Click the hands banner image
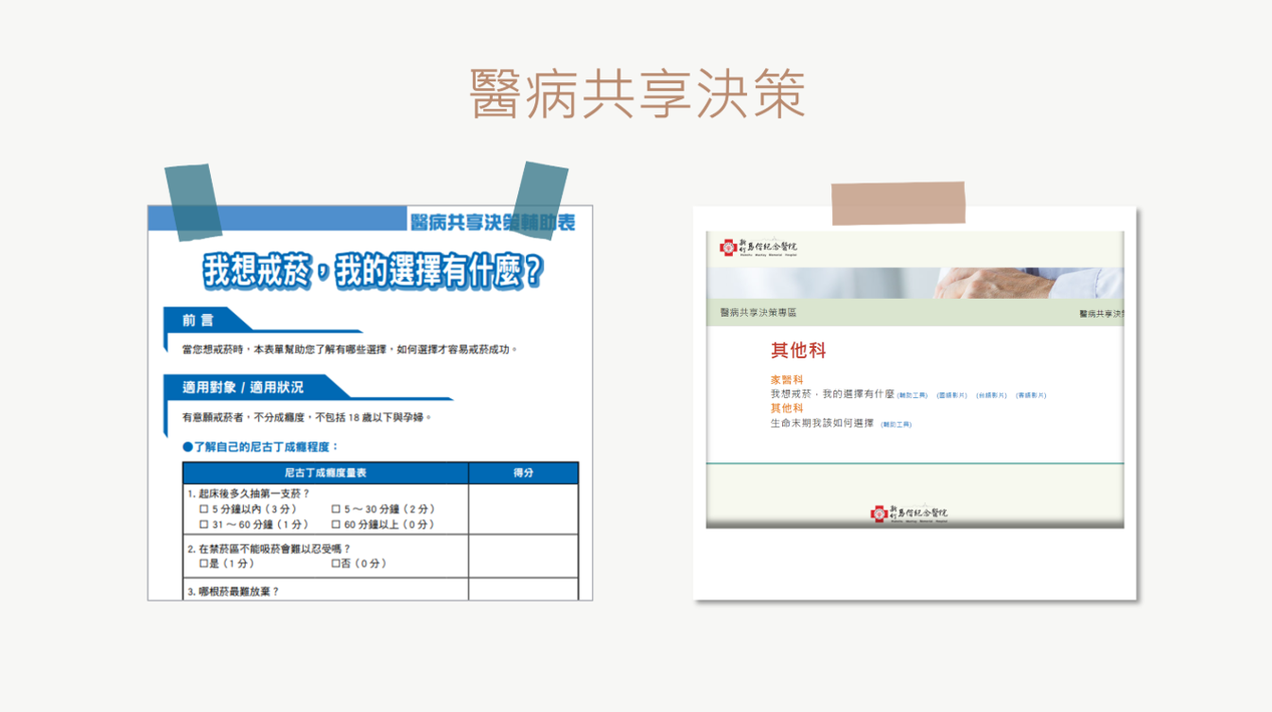1272x712 pixels. tap(915, 284)
